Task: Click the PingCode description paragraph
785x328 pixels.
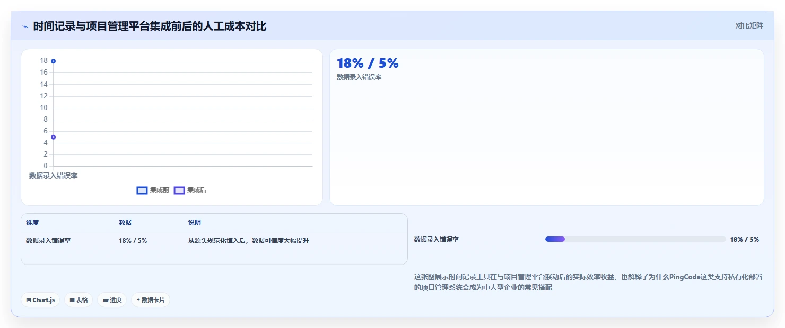Action: point(588,282)
